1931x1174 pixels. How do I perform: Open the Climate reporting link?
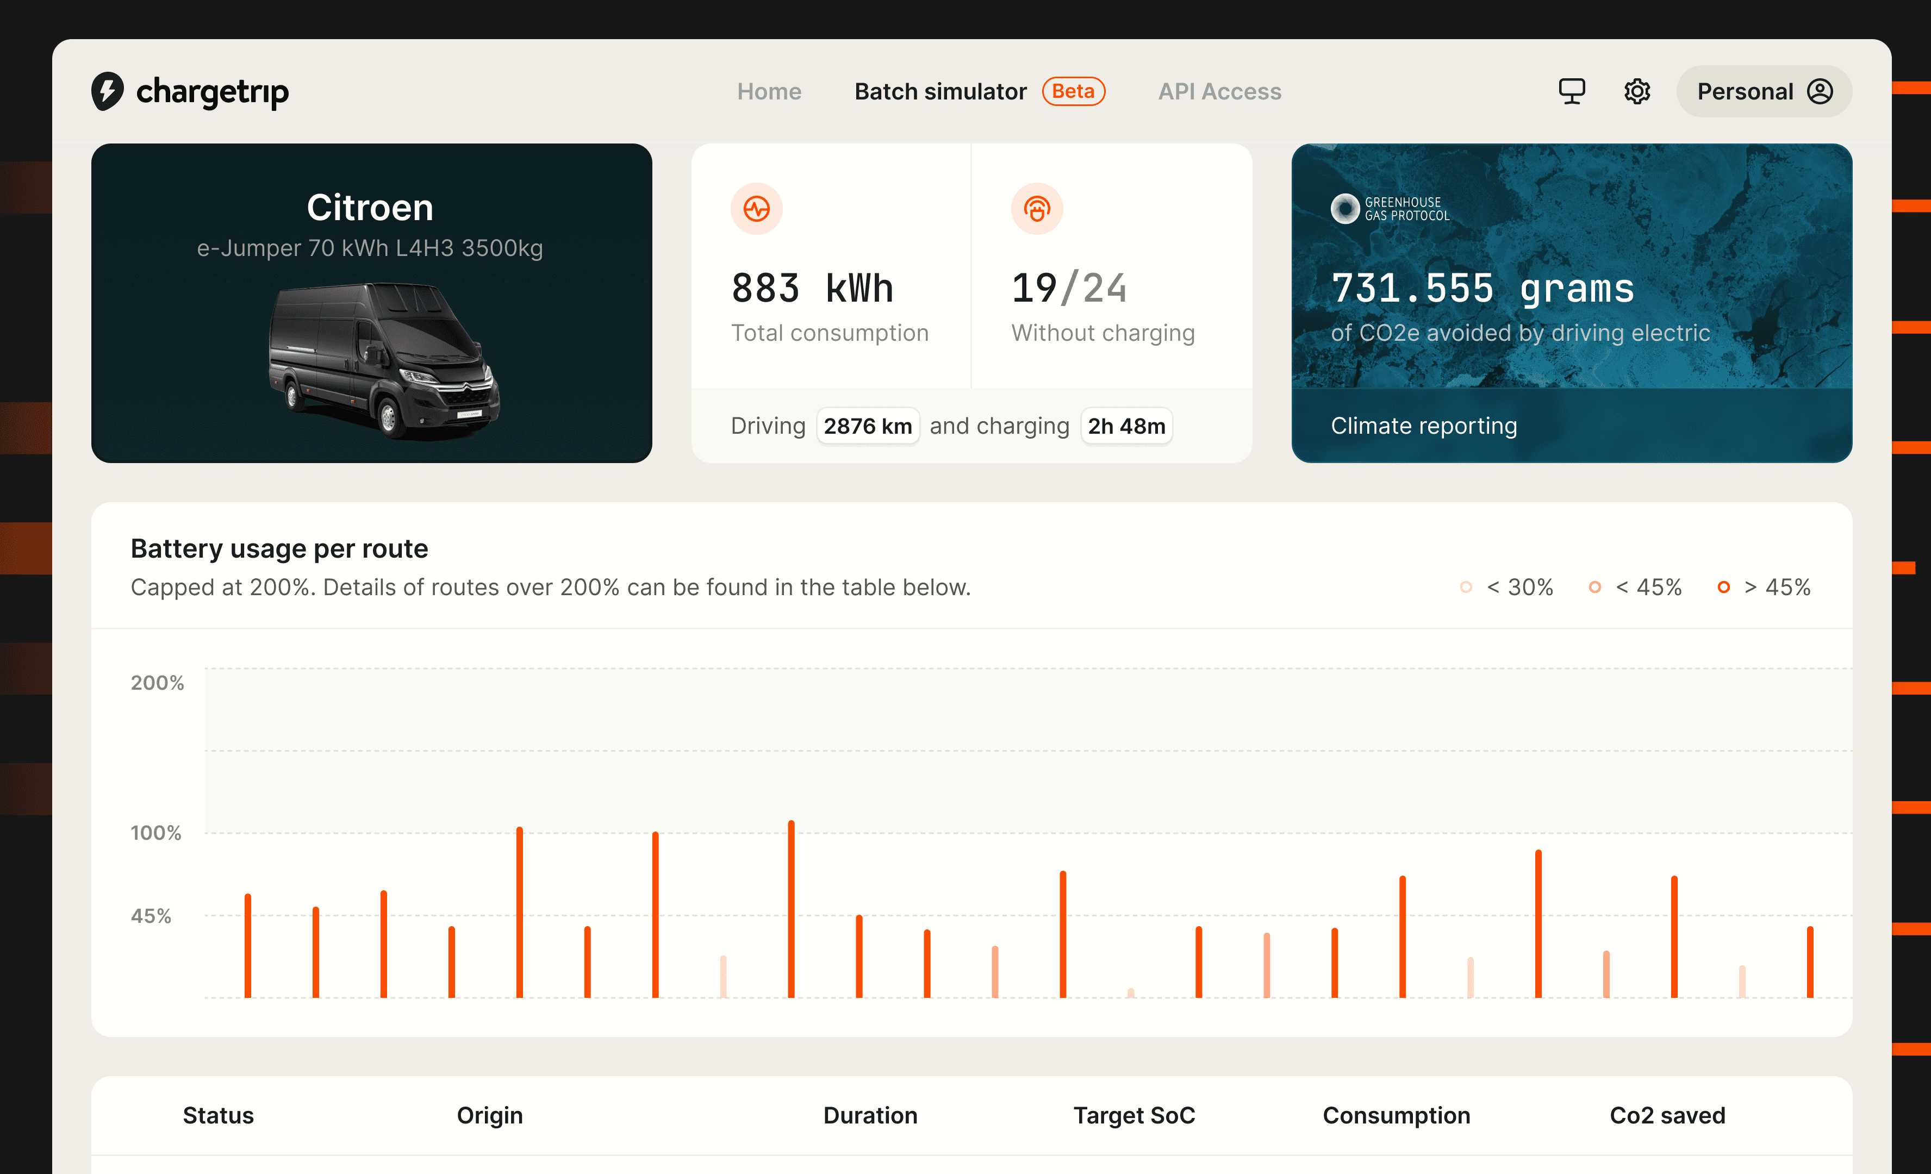pyautogui.click(x=1424, y=426)
